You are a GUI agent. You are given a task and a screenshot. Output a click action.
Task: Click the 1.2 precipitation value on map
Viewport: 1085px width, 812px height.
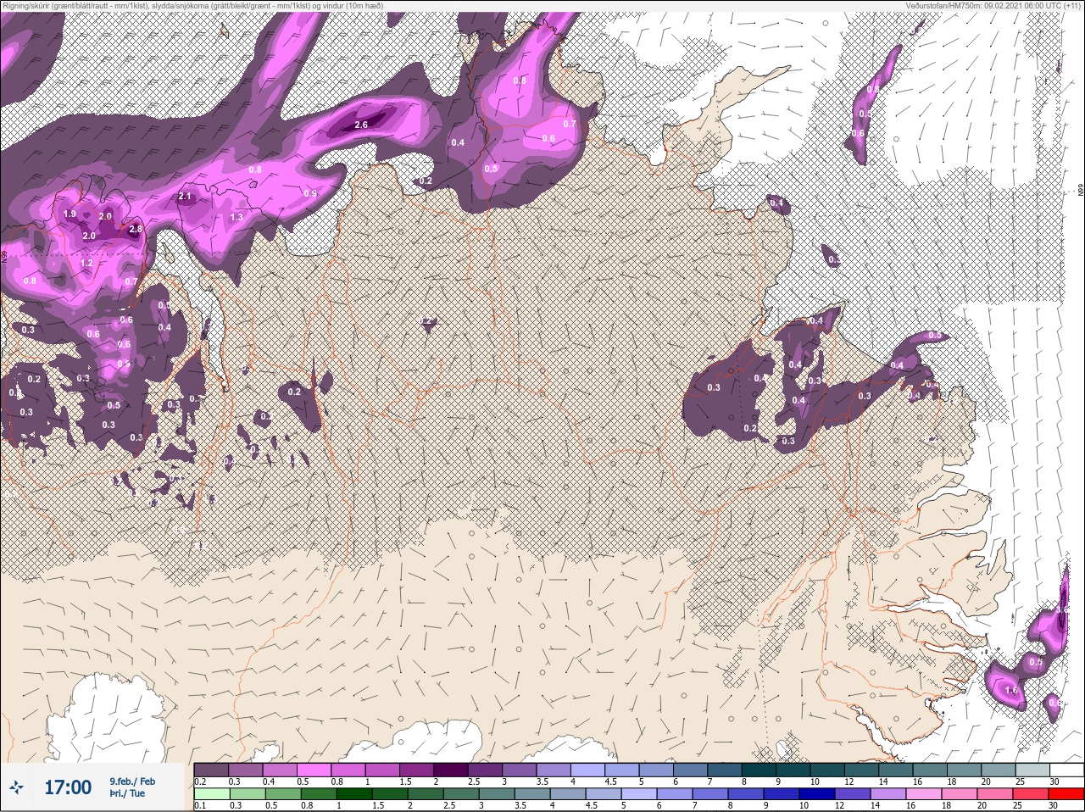click(x=86, y=264)
